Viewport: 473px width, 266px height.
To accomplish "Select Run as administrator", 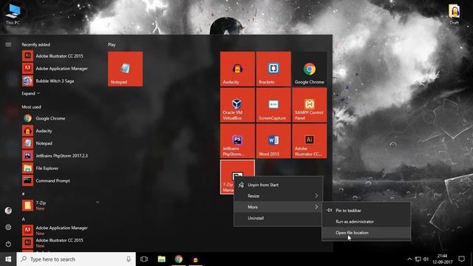I will 367,222.
